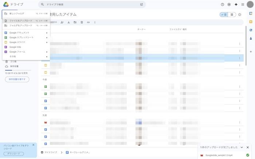Click Googleslide_sample1-2.mp4 uploaded file name
Image resolution: width=255 pixels, height=159 pixels.
(x=219, y=155)
